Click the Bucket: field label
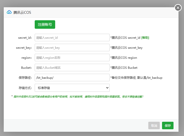 26,68
